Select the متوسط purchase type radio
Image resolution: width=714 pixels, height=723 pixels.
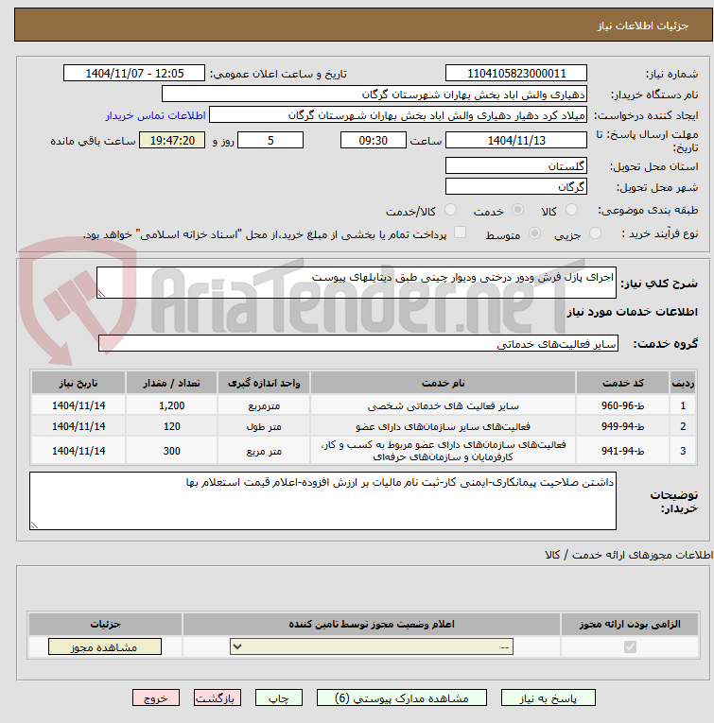534,233
